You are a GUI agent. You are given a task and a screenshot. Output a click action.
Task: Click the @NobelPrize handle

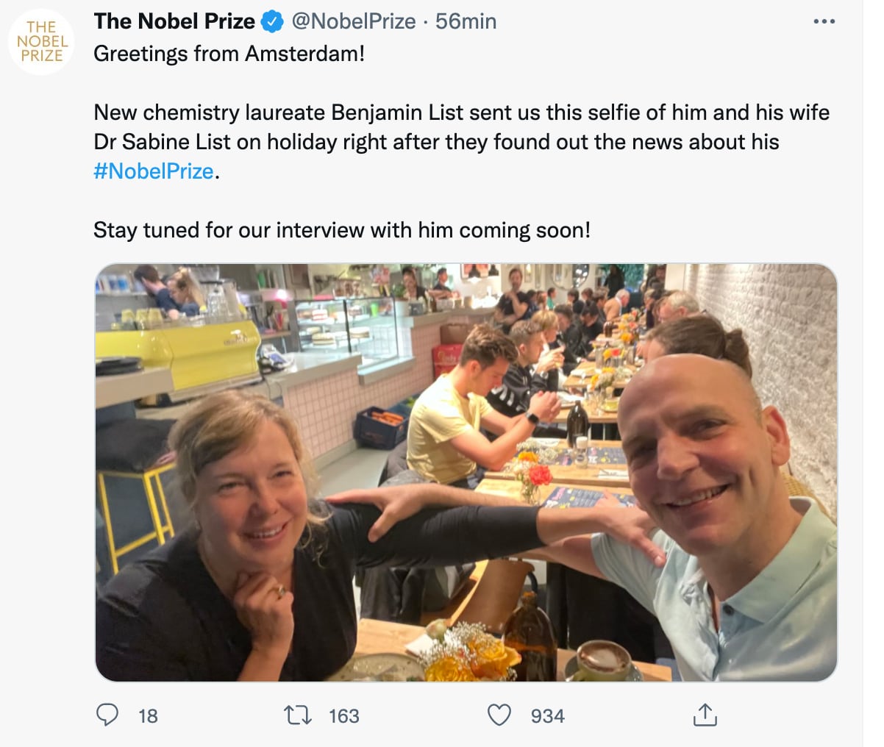coord(354,22)
